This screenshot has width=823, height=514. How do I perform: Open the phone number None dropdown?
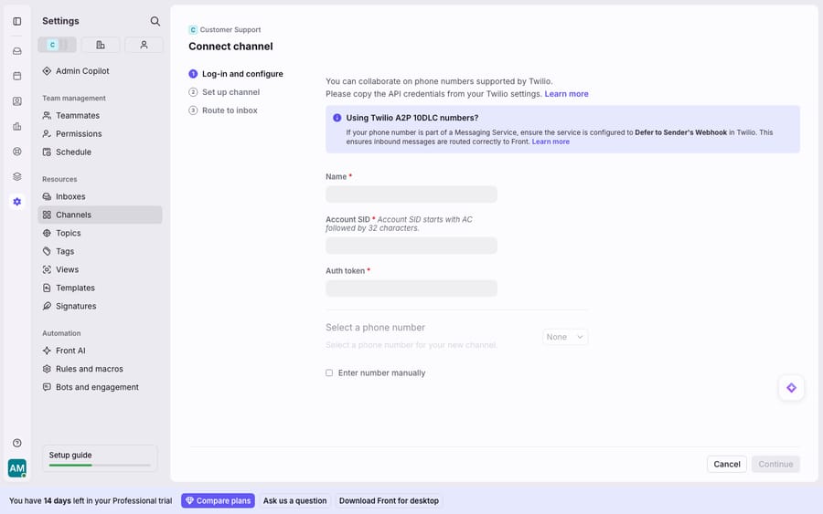pyautogui.click(x=565, y=337)
